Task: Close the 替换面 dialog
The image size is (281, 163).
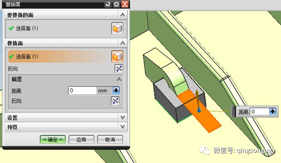Action: [125, 4]
